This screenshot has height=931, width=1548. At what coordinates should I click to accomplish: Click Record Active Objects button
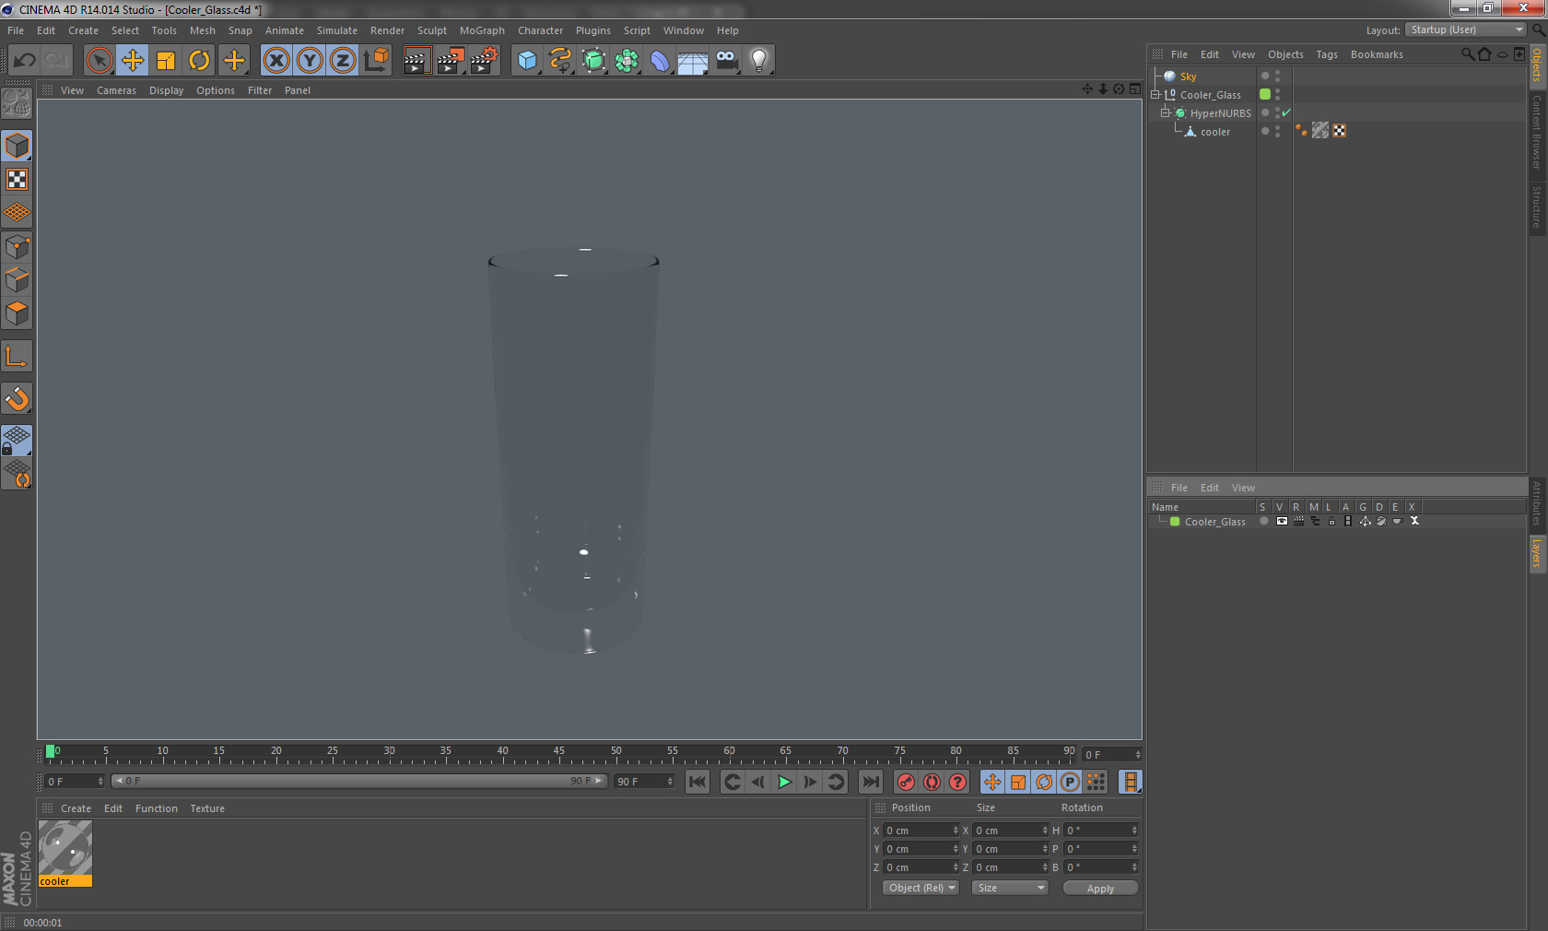pos(906,782)
